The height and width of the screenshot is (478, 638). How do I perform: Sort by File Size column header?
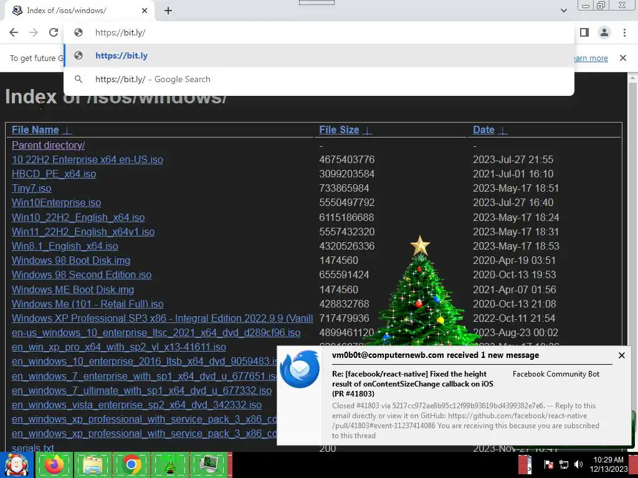coord(339,129)
